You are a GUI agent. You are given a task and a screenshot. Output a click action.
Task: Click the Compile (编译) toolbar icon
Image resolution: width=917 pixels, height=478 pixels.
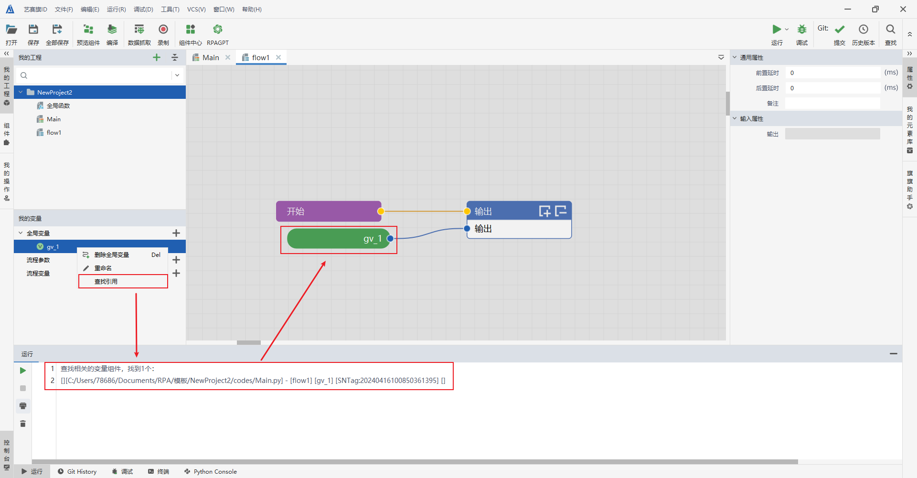112,30
